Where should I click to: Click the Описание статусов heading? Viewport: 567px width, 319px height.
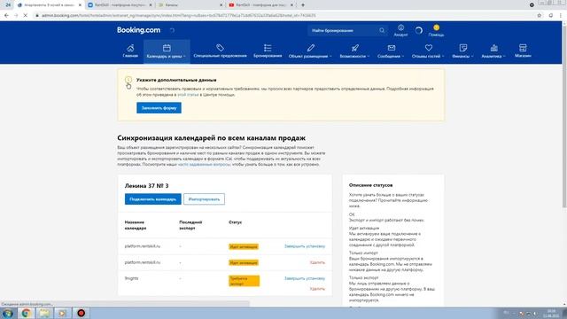pyautogui.click(x=370, y=185)
